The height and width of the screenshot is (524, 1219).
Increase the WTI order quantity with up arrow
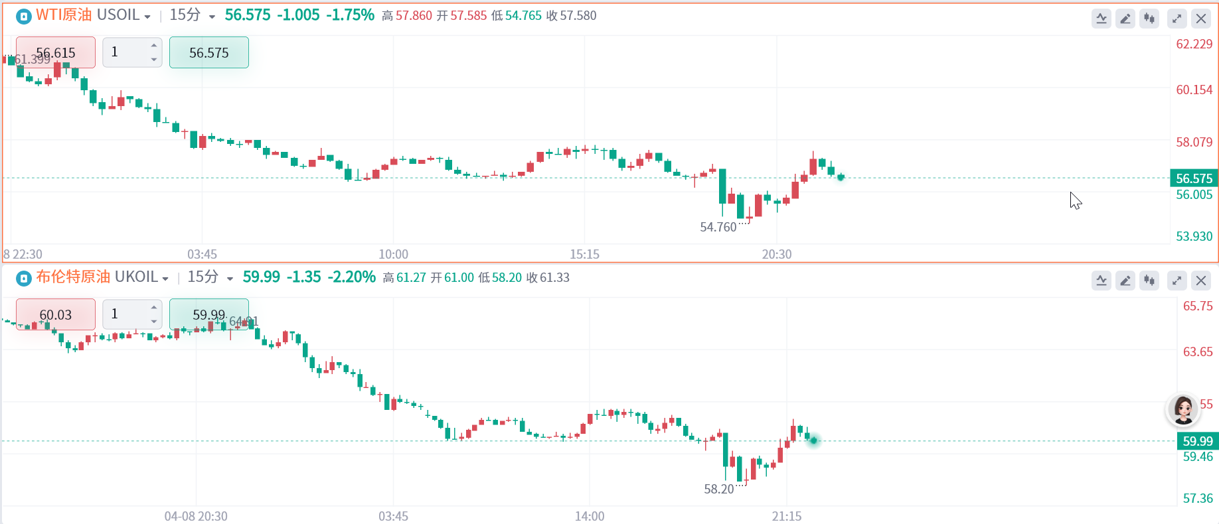coord(154,45)
